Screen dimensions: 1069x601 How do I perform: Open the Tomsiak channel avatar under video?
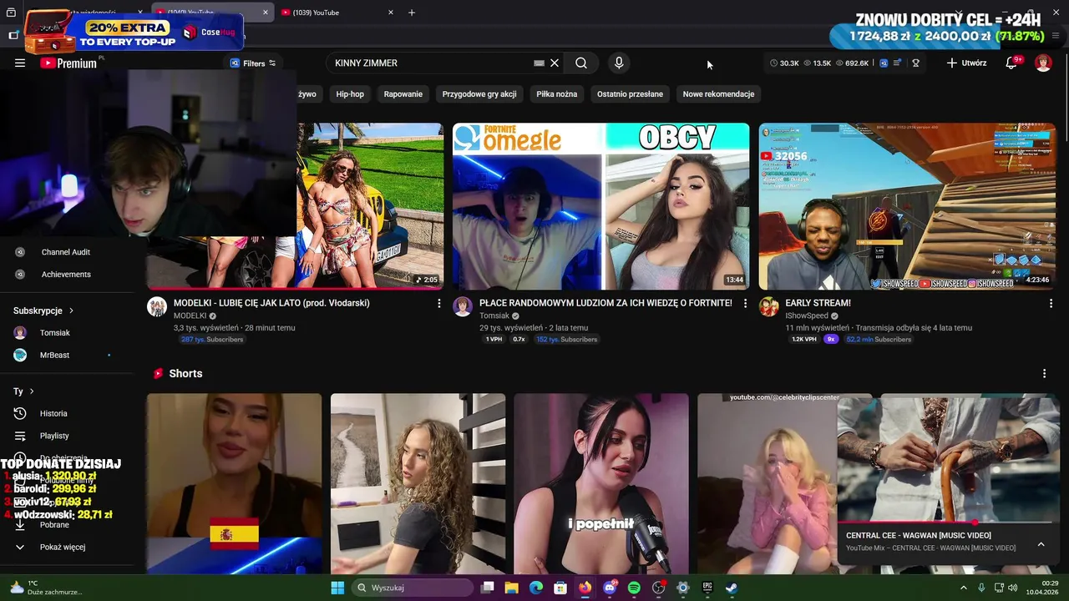pyautogui.click(x=463, y=306)
